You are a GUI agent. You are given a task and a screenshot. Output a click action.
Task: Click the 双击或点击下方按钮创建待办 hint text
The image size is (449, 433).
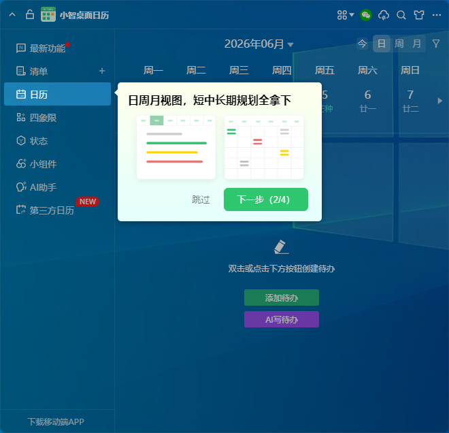tap(282, 269)
